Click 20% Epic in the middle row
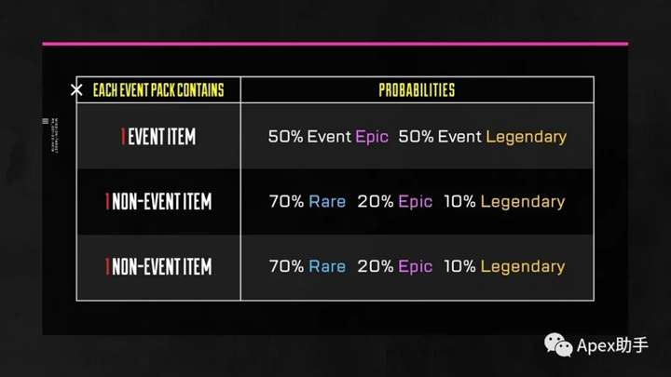This screenshot has height=377, width=671. click(394, 202)
